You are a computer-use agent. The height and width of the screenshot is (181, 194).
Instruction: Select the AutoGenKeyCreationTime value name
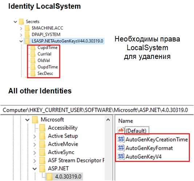click(x=157, y=140)
